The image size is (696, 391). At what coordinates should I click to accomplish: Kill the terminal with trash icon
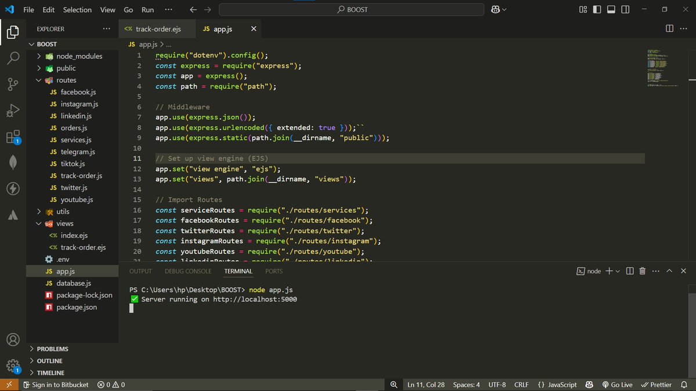point(642,271)
